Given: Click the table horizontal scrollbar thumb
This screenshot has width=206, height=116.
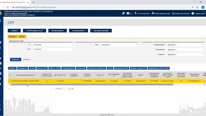Looking at the screenshot, I should (x=92, y=84).
